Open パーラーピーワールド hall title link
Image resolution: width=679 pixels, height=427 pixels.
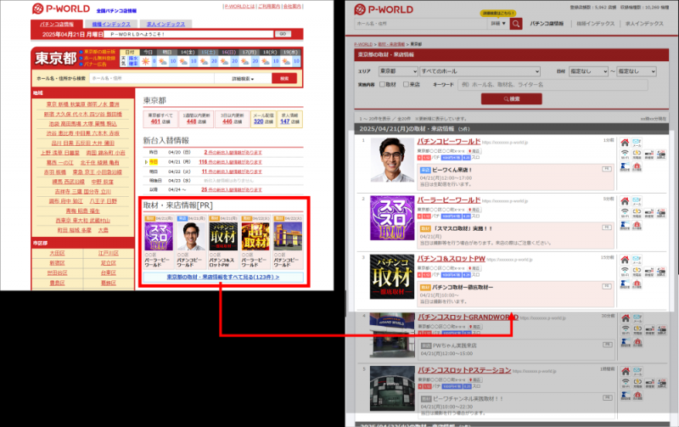coord(449,200)
